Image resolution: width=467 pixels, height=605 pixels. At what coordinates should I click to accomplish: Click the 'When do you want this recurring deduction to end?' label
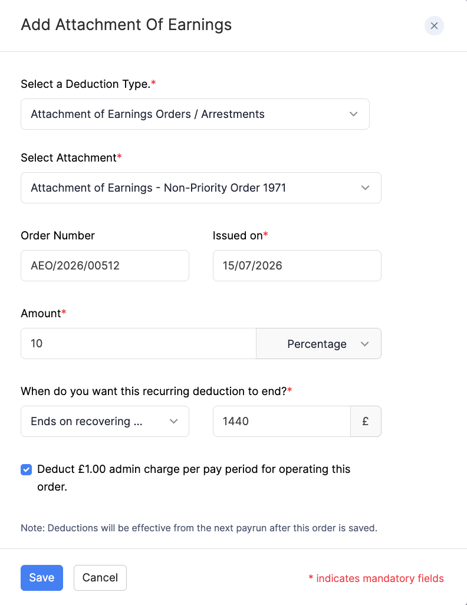[x=156, y=391]
